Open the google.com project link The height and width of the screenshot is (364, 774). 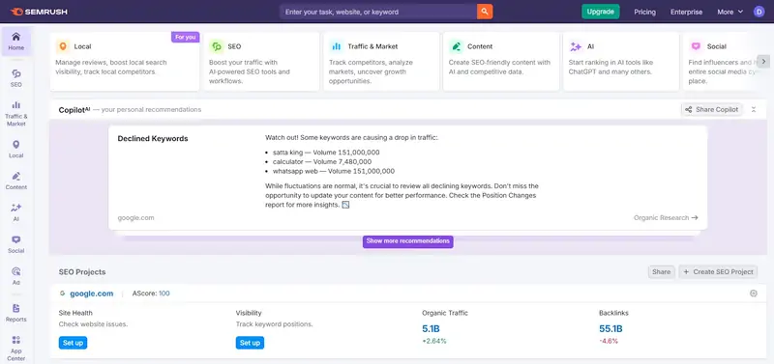tap(91, 294)
